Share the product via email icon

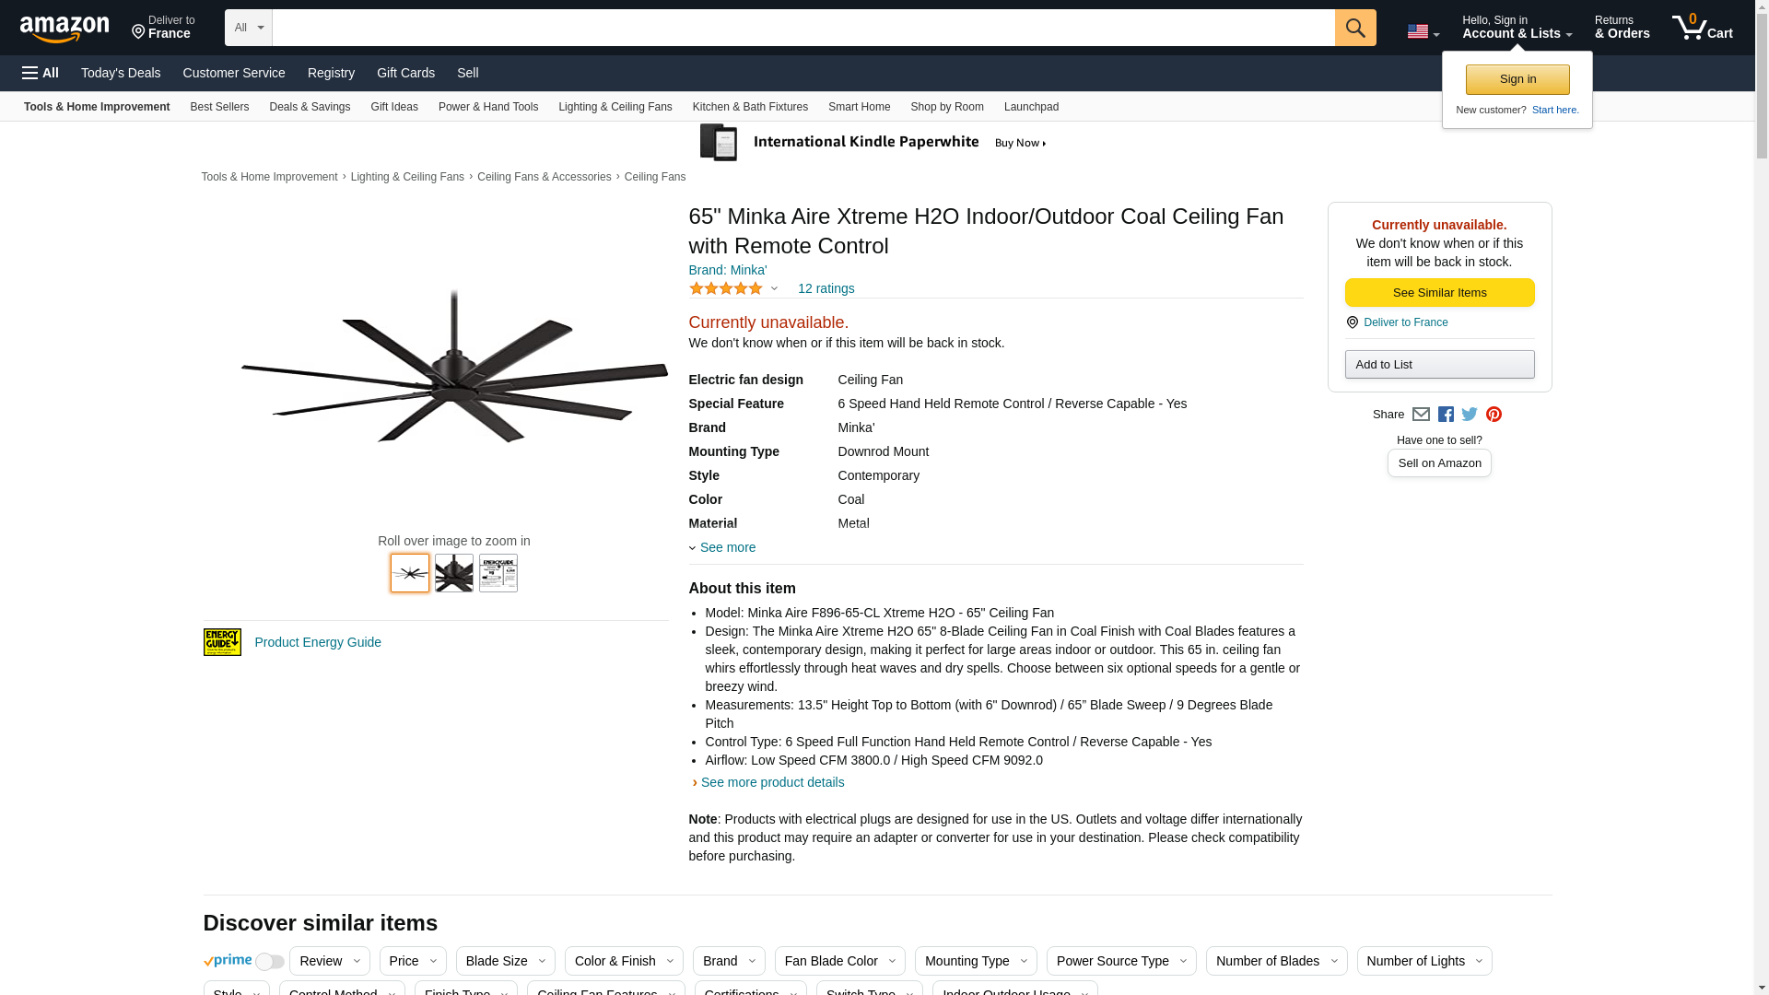(x=1421, y=415)
